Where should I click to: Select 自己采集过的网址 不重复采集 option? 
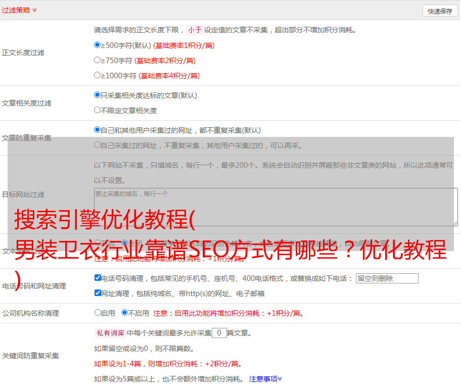click(x=97, y=145)
